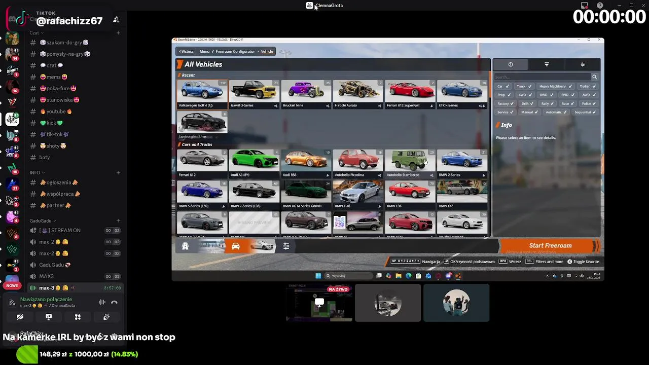Choose the Ferrari 812 SuperFast card
The height and width of the screenshot is (365, 649).
(x=410, y=94)
